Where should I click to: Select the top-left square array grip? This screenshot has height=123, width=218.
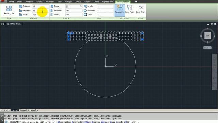[x=69, y=33]
